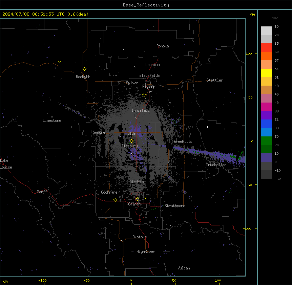Viewport: 292px width, 285px height.
Task: Select the Innisfail town label
Action: point(141,110)
